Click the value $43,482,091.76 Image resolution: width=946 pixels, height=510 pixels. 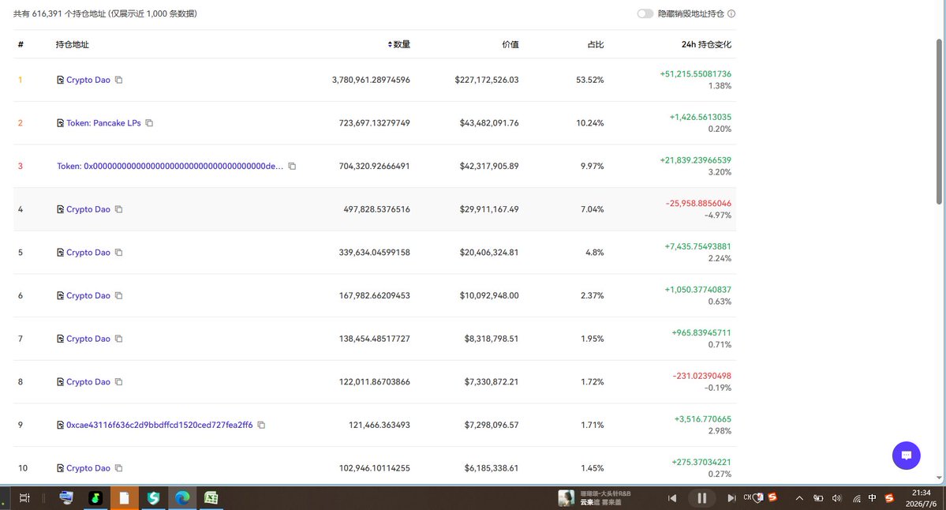pos(489,122)
